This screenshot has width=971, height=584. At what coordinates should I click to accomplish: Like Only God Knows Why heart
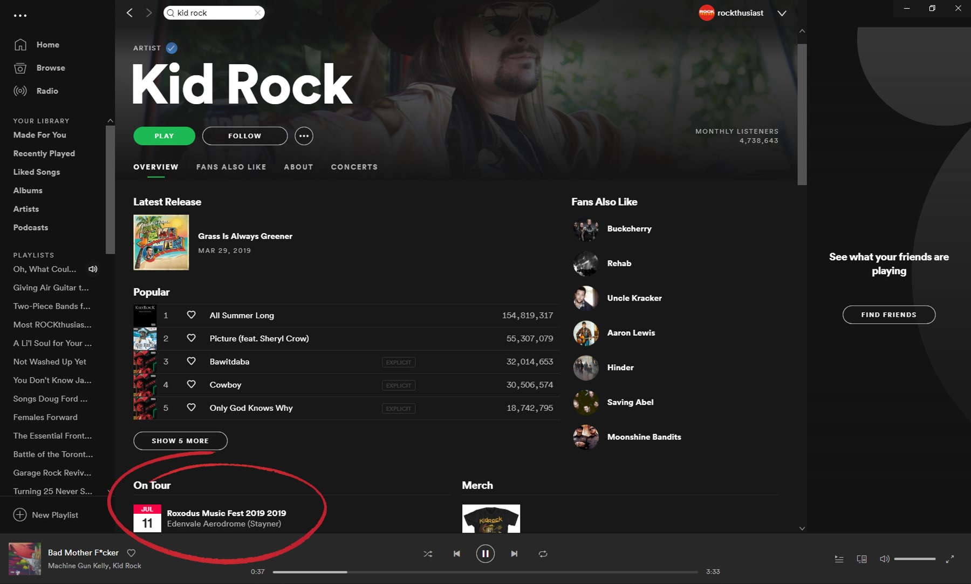(191, 408)
